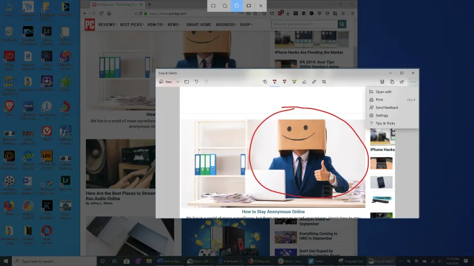Screen dimensions: 474x266
Task: Toggle the yellow Highlighter tool
Action: click(x=294, y=82)
